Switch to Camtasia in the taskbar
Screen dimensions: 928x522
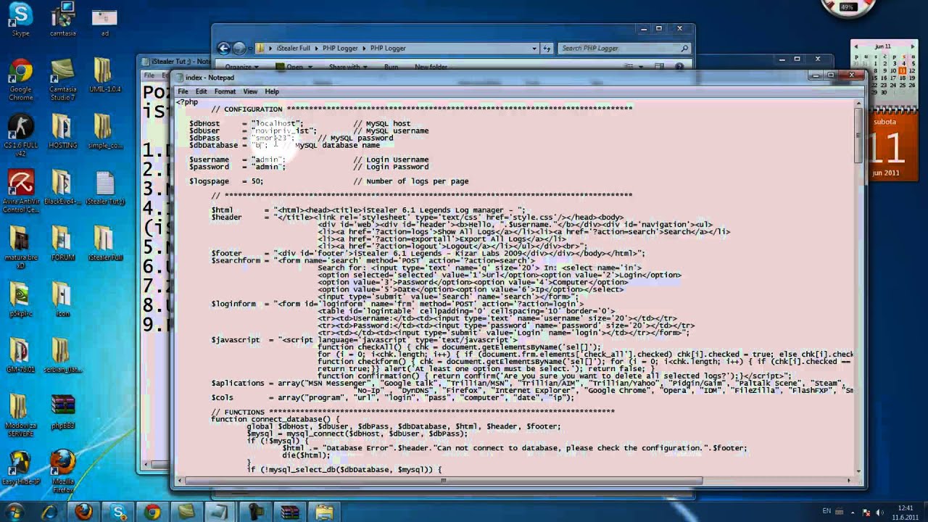pos(187,512)
